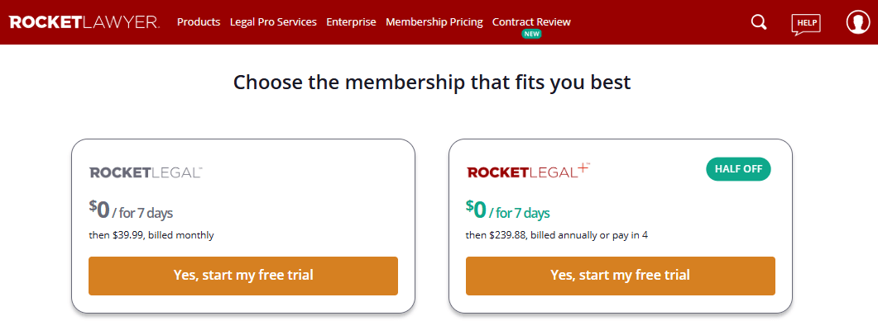The image size is (878, 335).
Task: Click the grey Rocket Legal logo
Action: point(146,172)
